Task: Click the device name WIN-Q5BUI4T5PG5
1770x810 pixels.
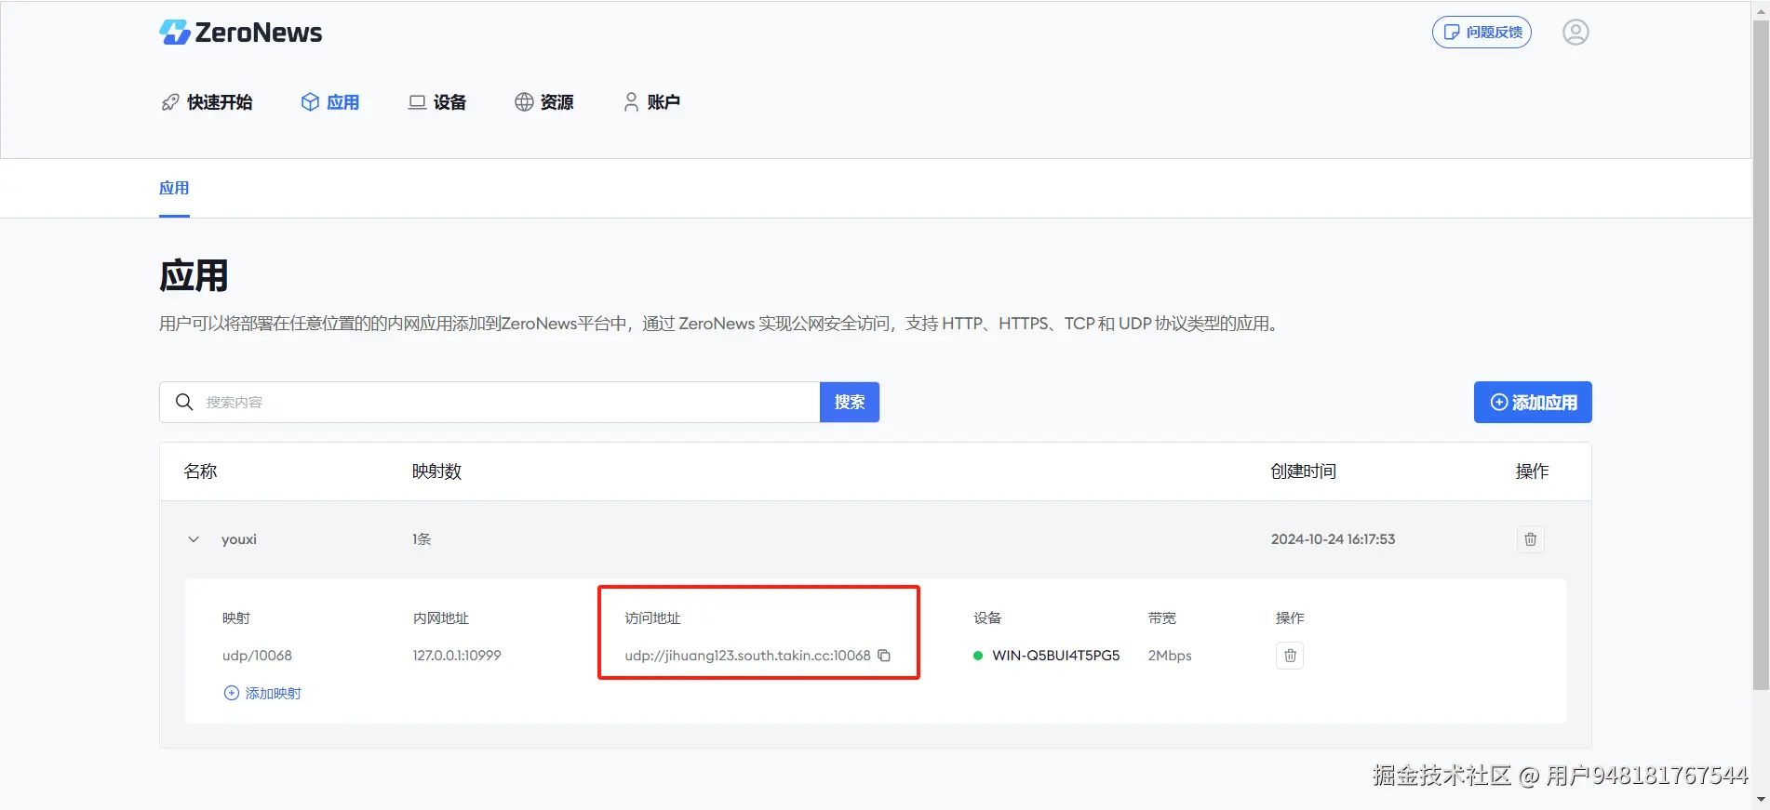Action: click(1056, 656)
